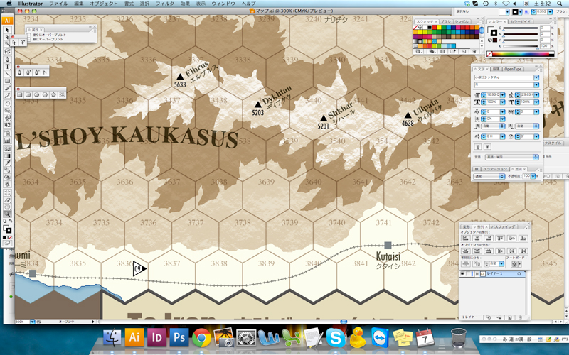Open Illustrator from the Dock
569x355 pixels.
click(134, 338)
